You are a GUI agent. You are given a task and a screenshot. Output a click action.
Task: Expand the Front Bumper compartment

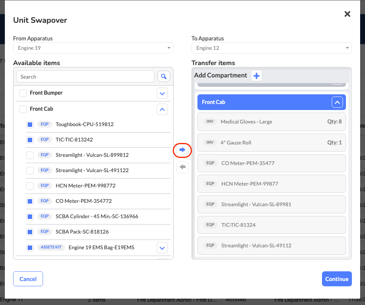[162, 94]
